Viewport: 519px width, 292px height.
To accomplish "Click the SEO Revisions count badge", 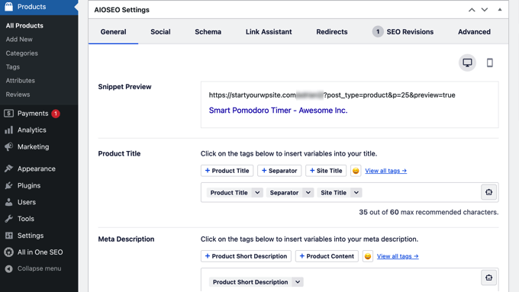I will (378, 32).
